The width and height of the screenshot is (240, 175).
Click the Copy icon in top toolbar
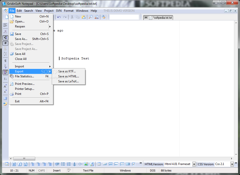click(x=78, y=17)
